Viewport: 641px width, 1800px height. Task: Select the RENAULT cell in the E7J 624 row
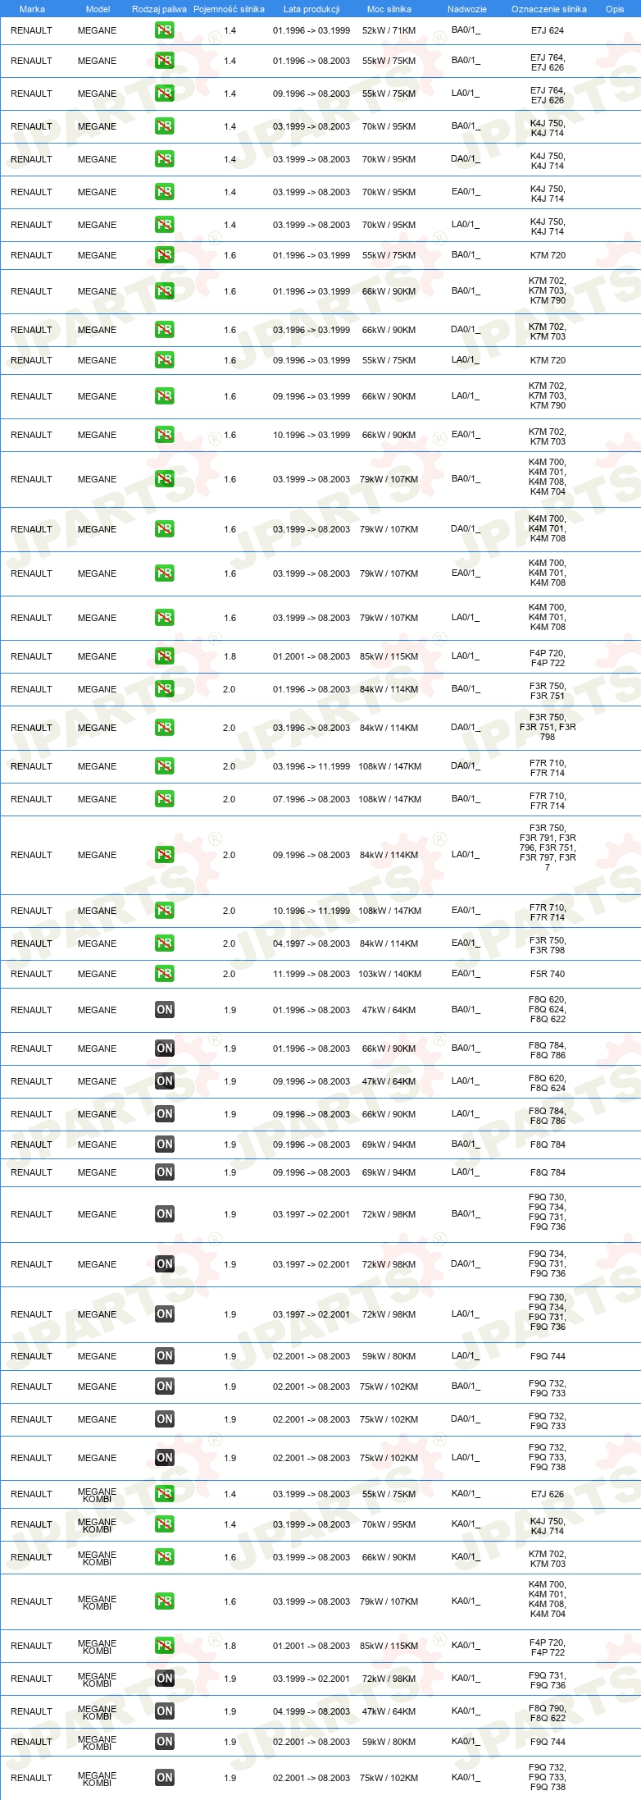tap(31, 30)
